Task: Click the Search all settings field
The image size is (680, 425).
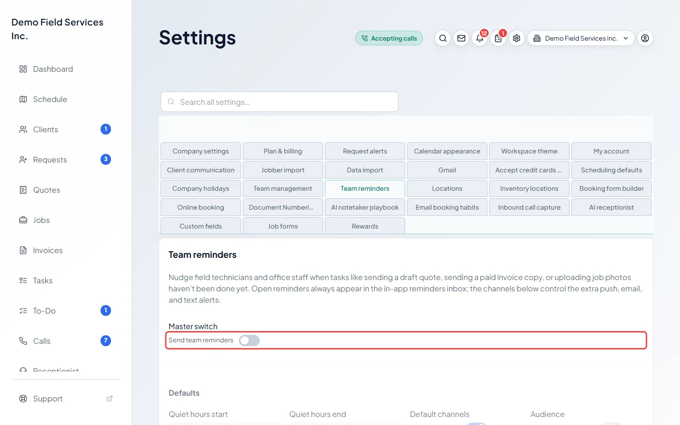Action: coord(280,102)
